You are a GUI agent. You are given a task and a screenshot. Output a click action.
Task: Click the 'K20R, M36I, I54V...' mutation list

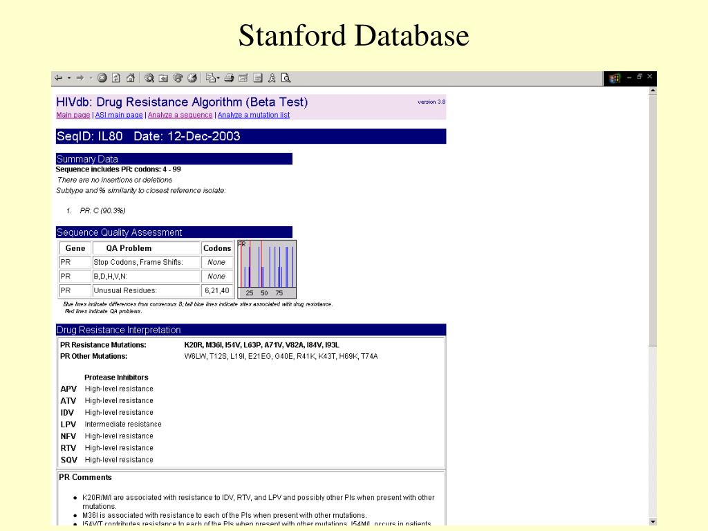(261, 345)
